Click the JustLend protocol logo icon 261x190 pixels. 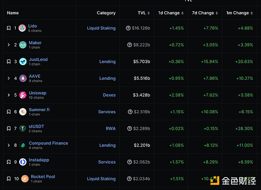coord(23,62)
